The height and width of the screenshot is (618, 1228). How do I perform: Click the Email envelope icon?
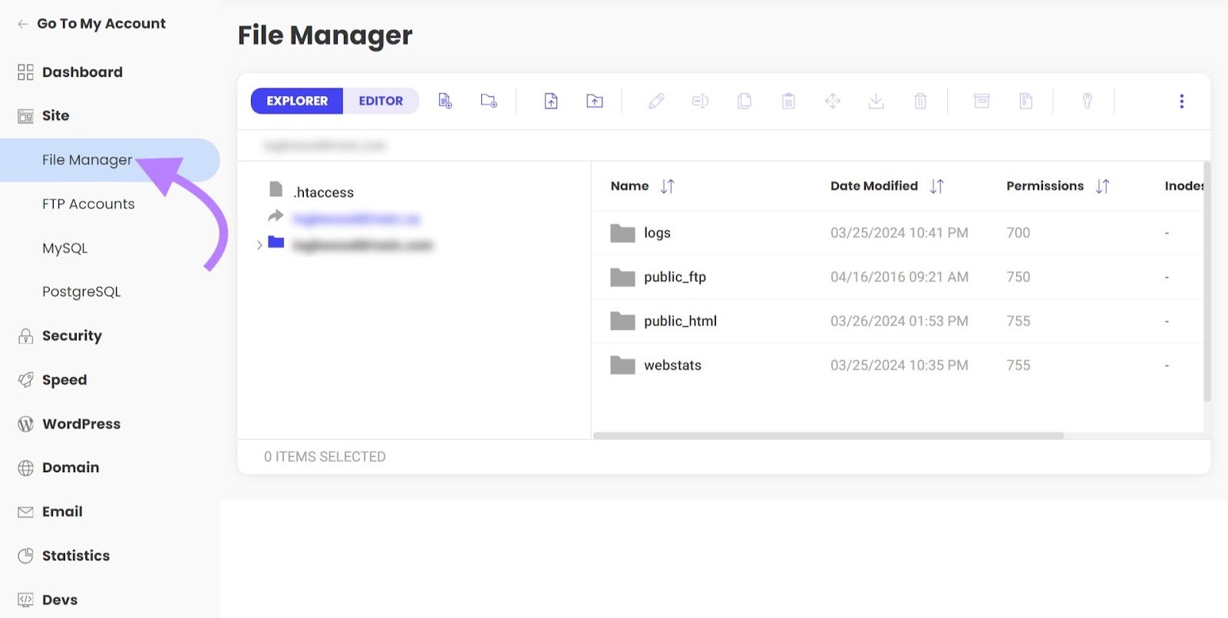click(x=25, y=512)
